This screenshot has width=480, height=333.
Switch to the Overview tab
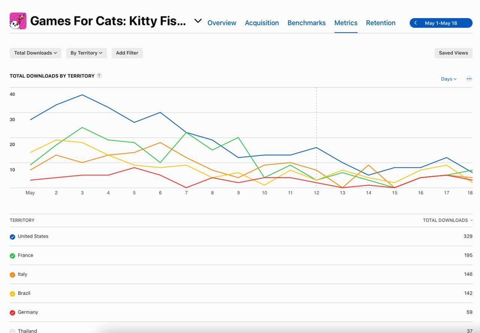coord(222,23)
